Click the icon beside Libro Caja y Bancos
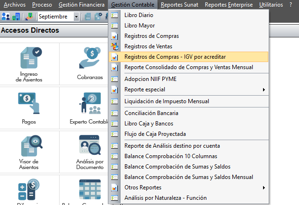Image resolution: width=299 pixels, height=205 pixels. (x=114, y=124)
